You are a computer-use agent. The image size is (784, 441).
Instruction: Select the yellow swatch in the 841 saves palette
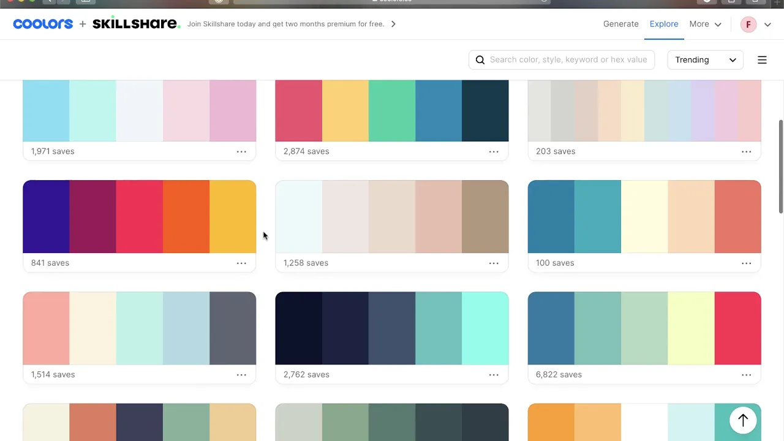coord(233,217)
